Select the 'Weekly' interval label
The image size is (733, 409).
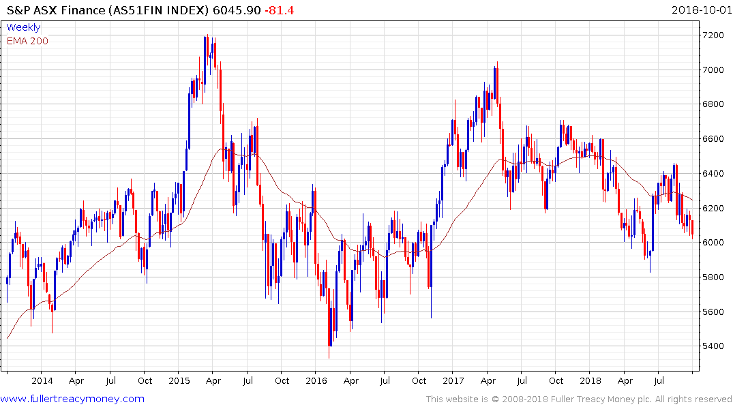click(23, 27)
